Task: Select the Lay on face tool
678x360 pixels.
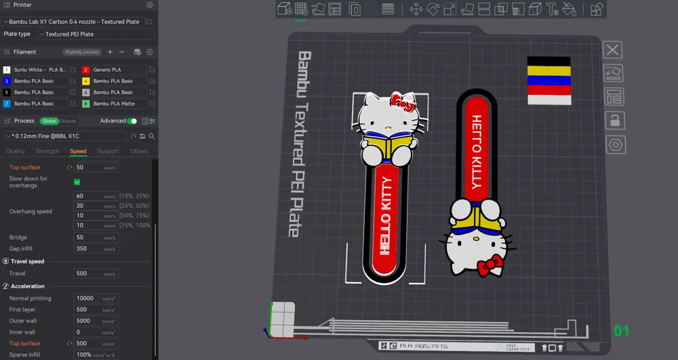Action: pos(467,9)
